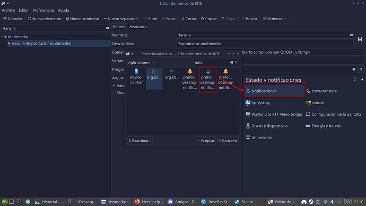Switch to the Avanzado tab

point(138,27)
